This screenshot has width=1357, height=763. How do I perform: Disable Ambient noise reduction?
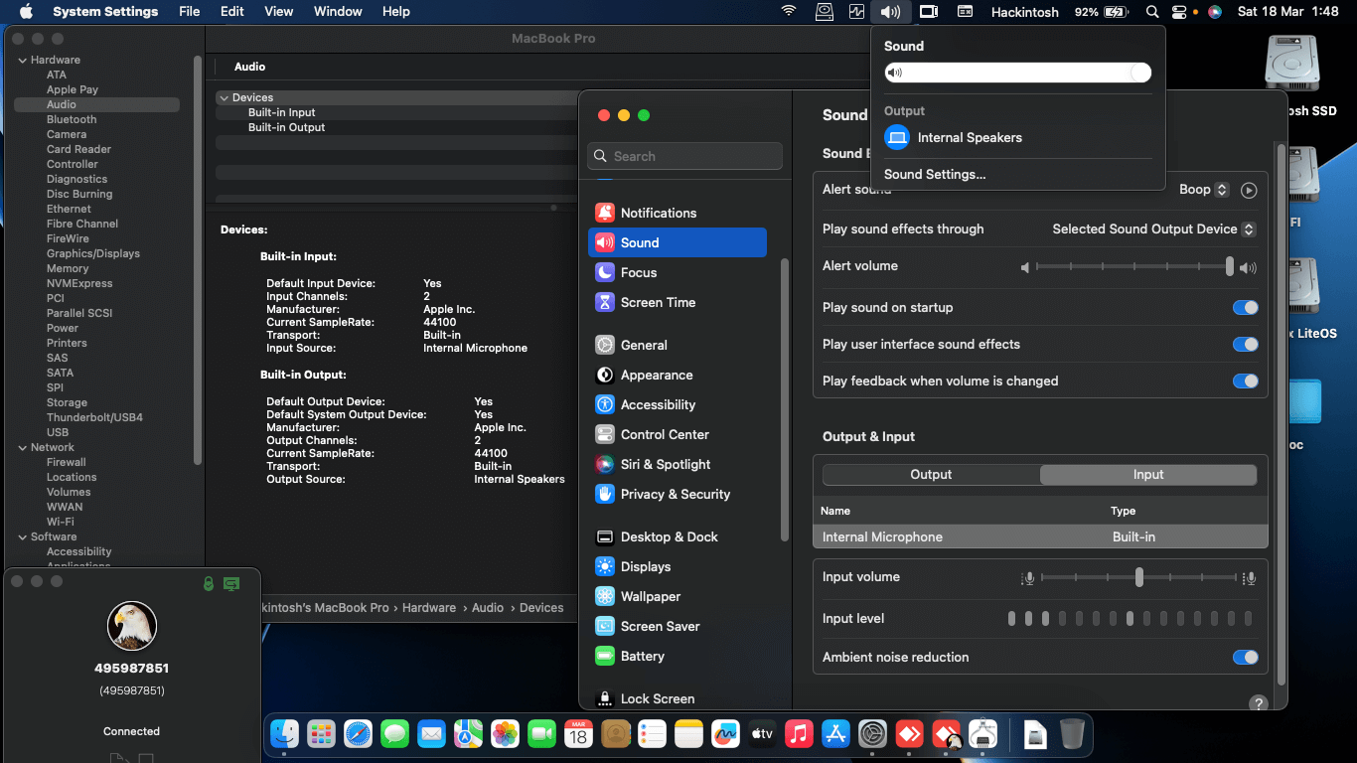(x=1246, y=658)
